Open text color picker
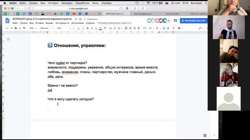This screenshot has height=140, width=250. (x=100, y=28)
